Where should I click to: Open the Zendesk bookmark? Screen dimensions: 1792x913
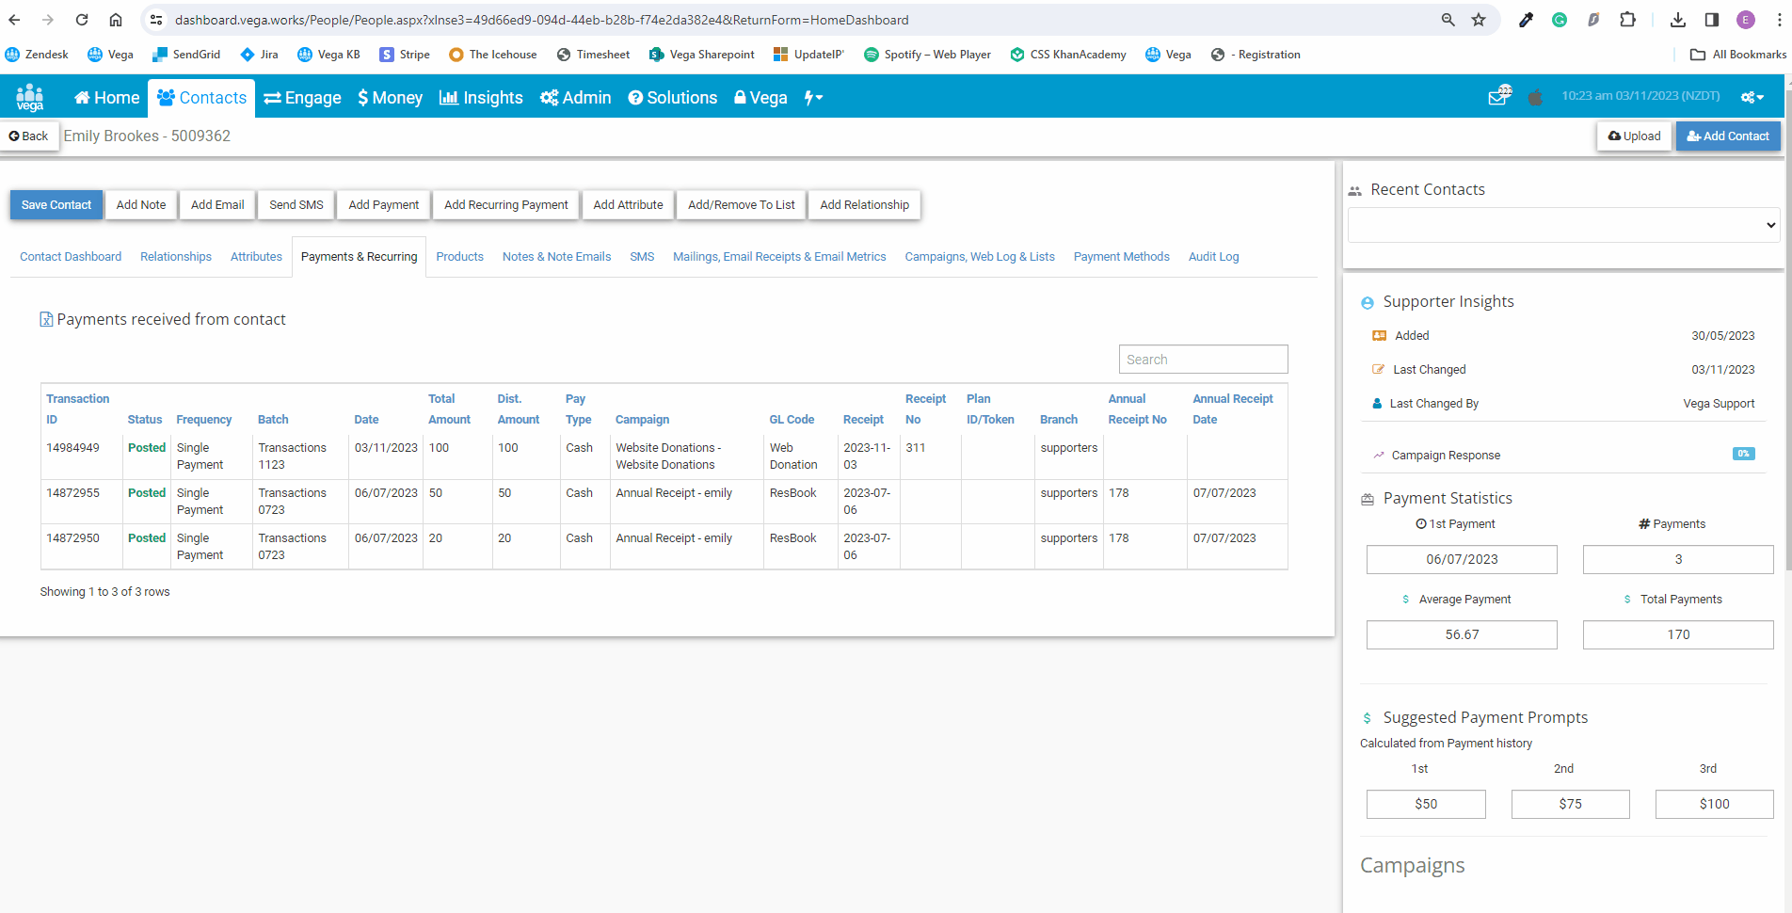37,55
